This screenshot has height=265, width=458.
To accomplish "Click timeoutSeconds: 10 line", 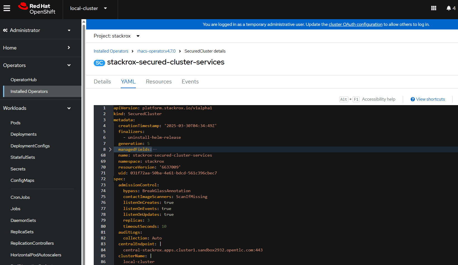I will (x=145, y=226).
